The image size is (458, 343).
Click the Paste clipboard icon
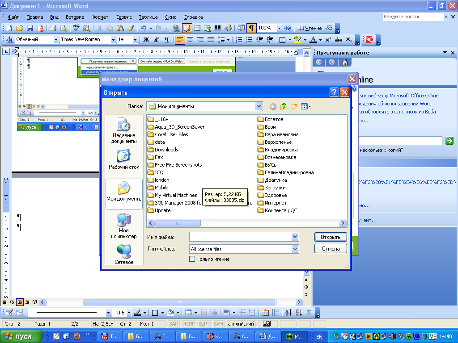point(120,28)
